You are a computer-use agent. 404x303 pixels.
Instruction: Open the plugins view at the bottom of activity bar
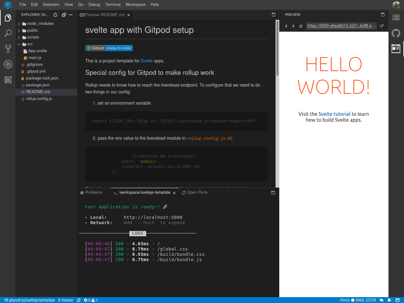(x=8, y=80)
